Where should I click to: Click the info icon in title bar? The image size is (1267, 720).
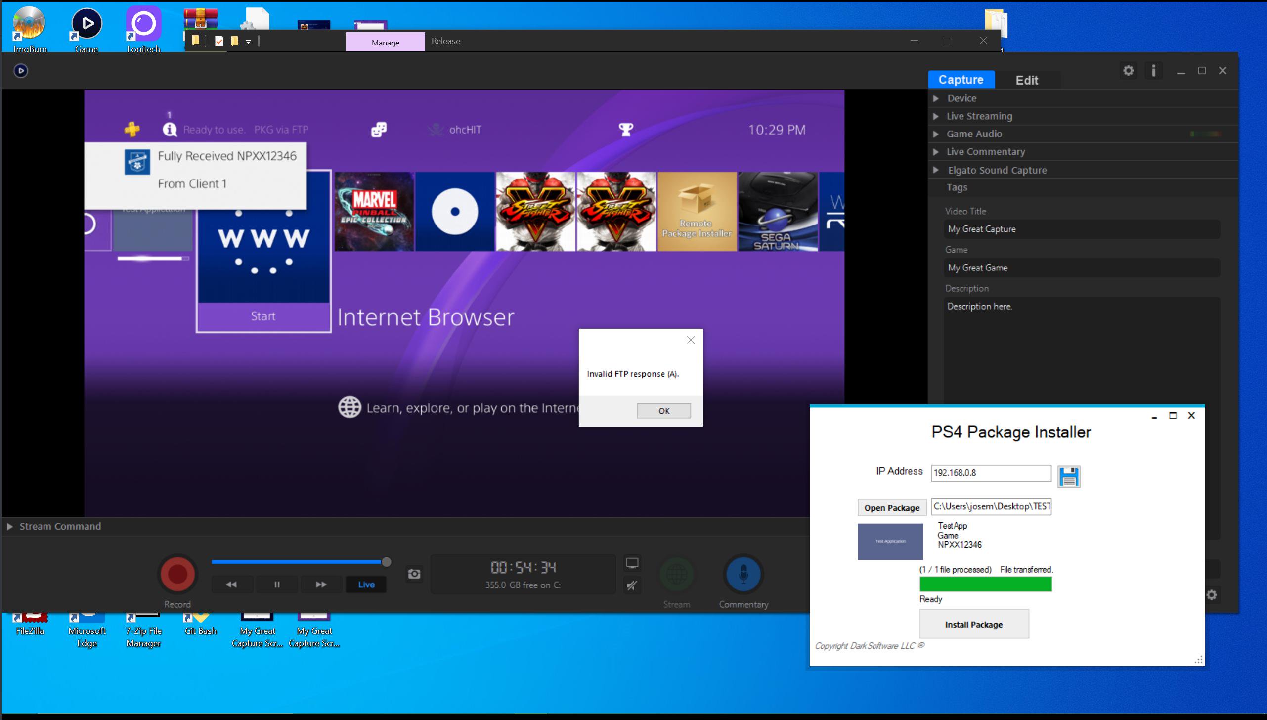pos(1153,71)
